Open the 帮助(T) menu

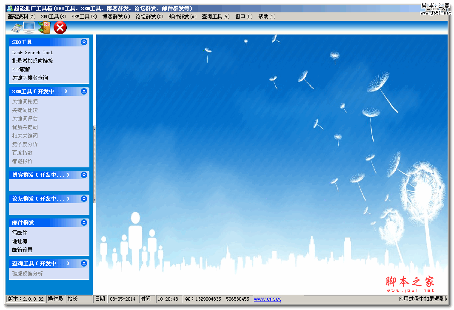click(267, 17)
